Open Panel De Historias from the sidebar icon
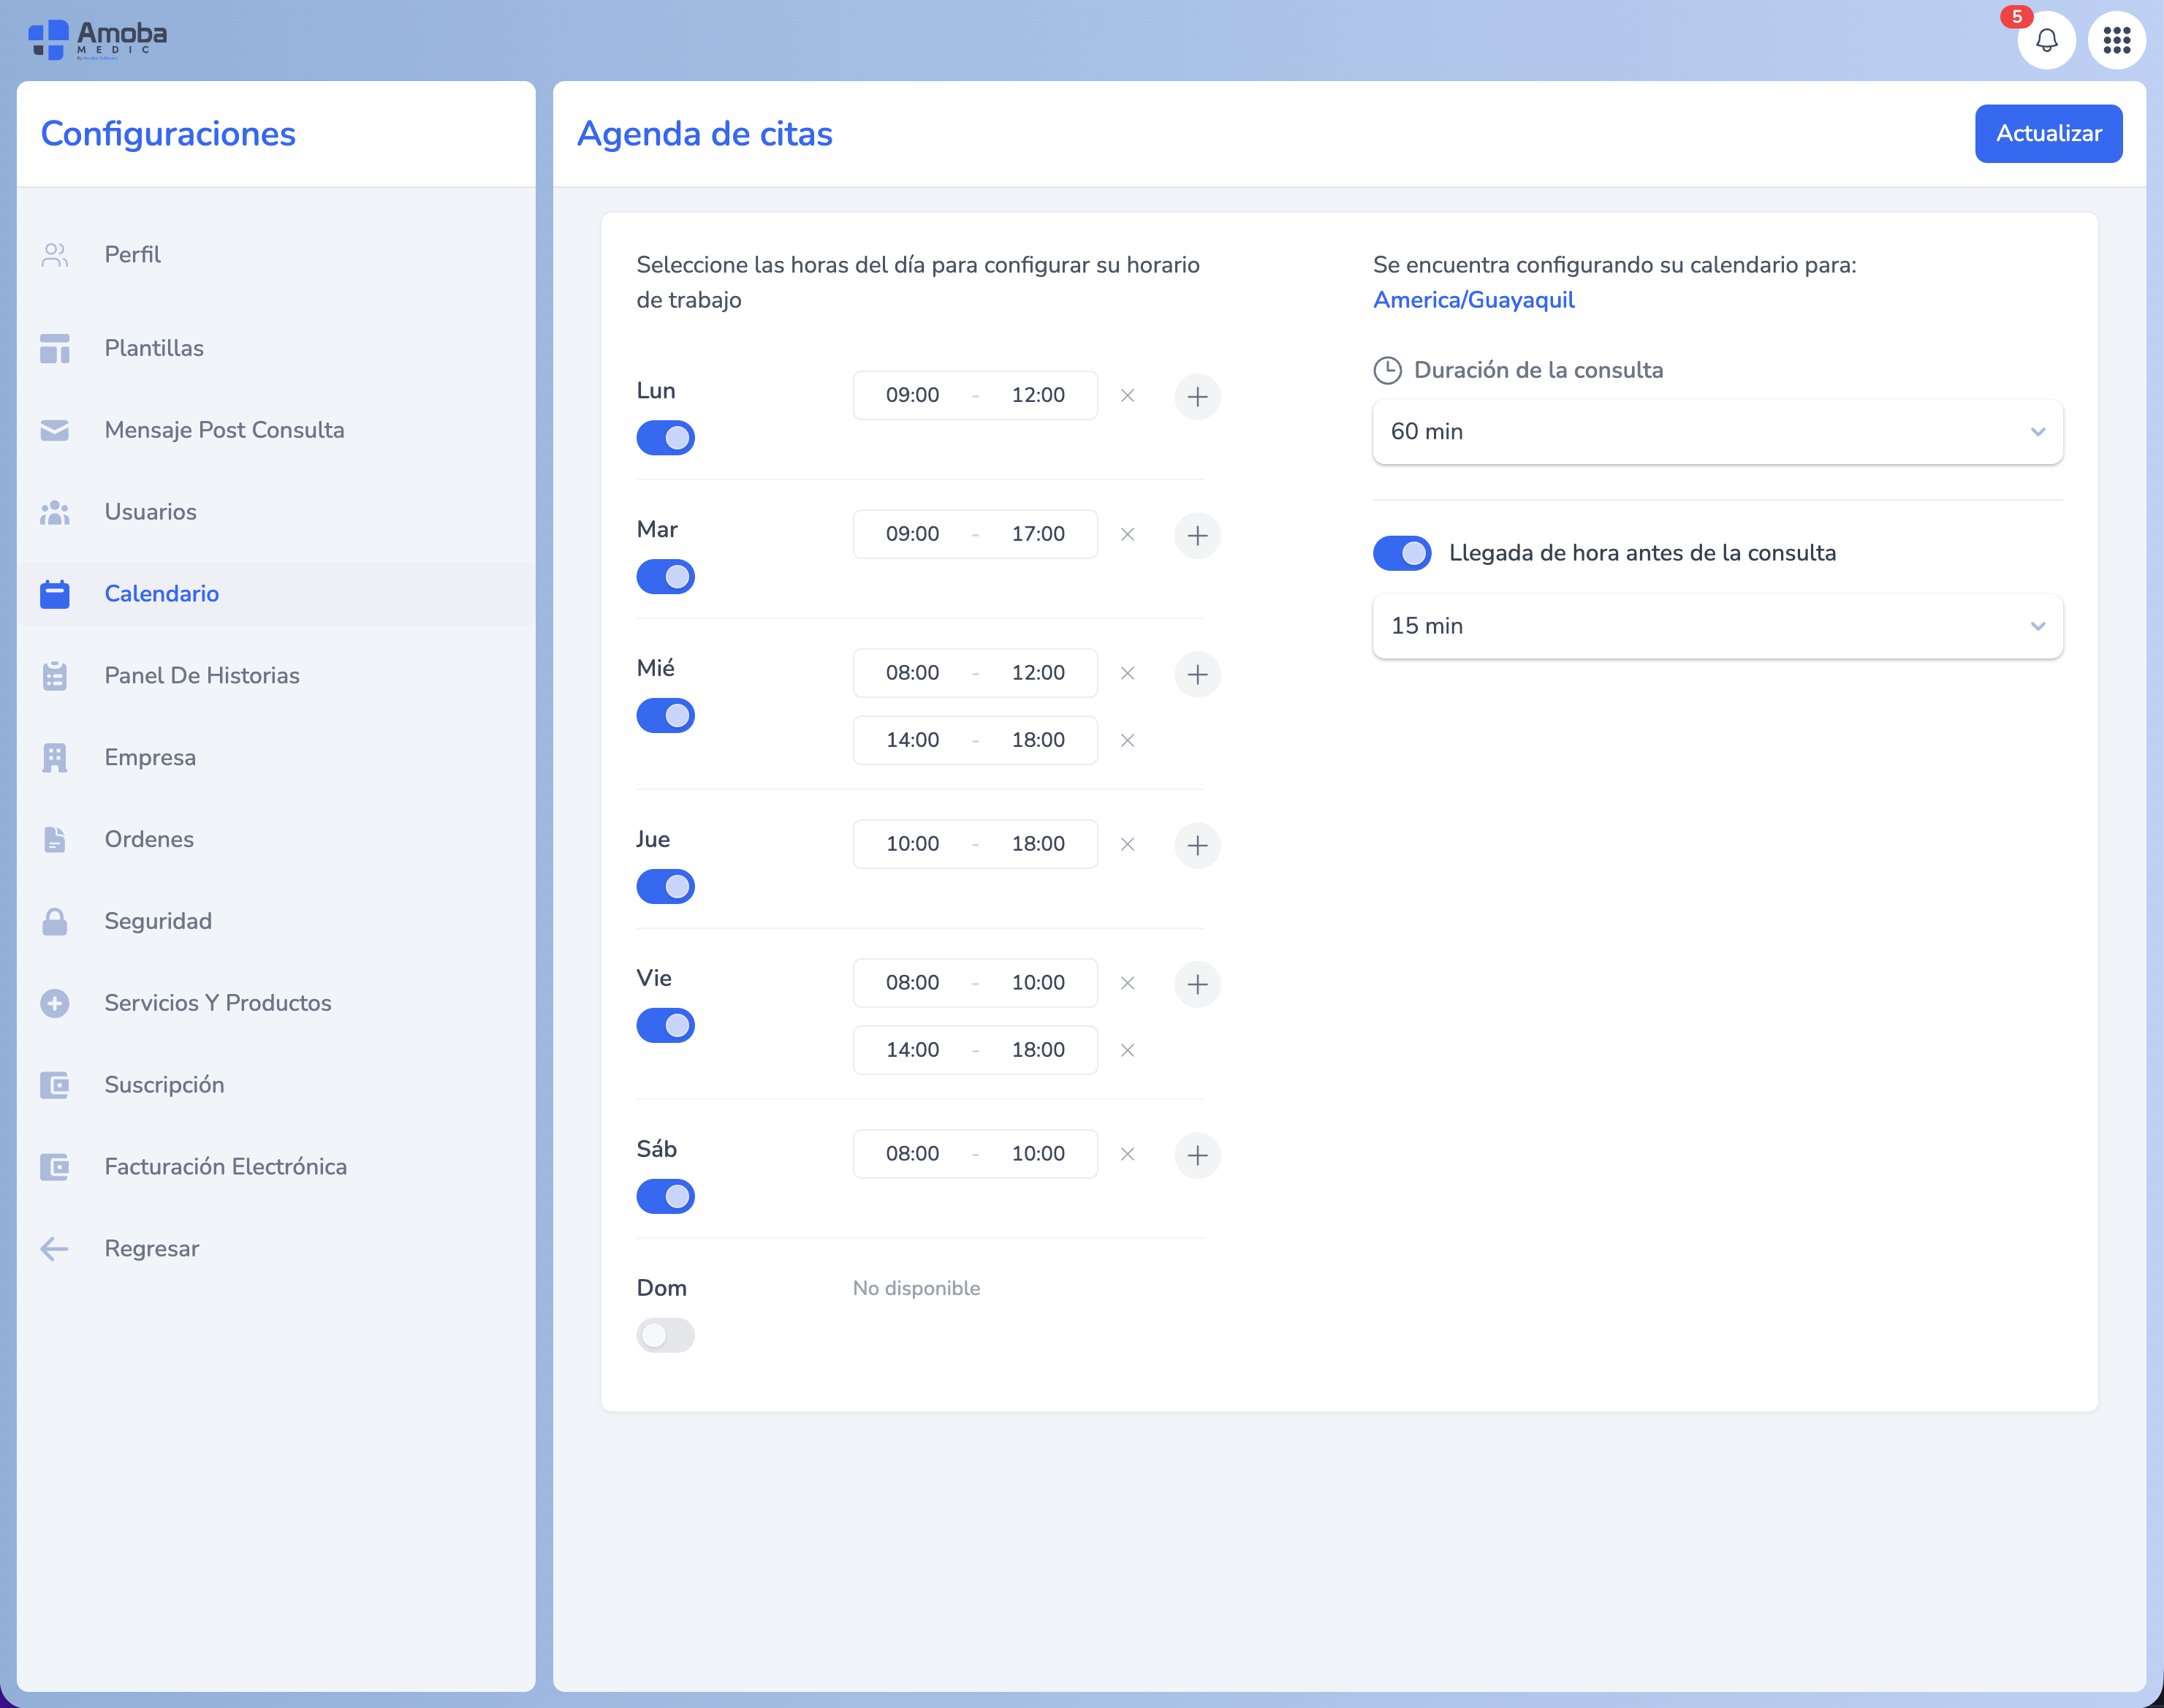Viewport: 2164px width, 1708px height. coord(54,676)
